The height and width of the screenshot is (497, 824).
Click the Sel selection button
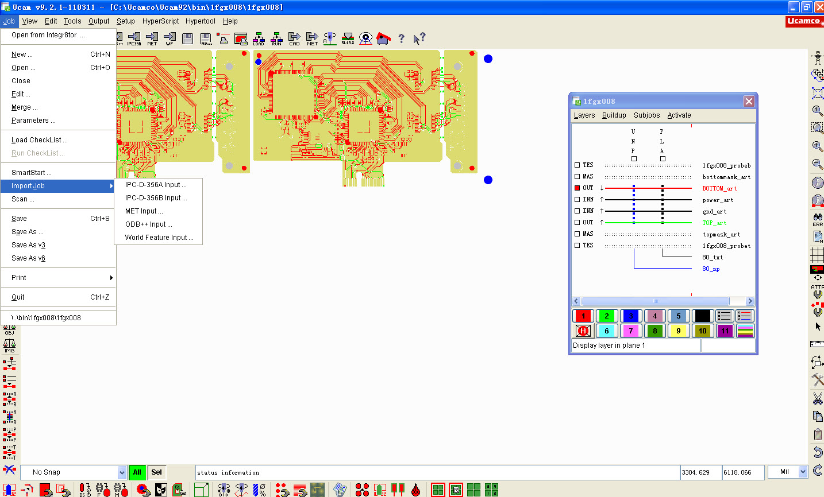[x=156, y=472]
